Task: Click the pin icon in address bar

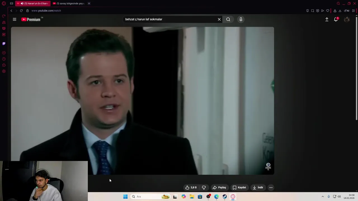Action: pos(307,11)
